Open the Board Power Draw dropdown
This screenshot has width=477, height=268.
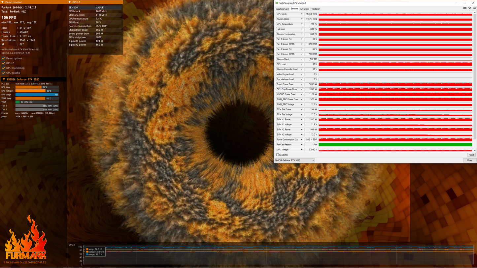[301, 84]
